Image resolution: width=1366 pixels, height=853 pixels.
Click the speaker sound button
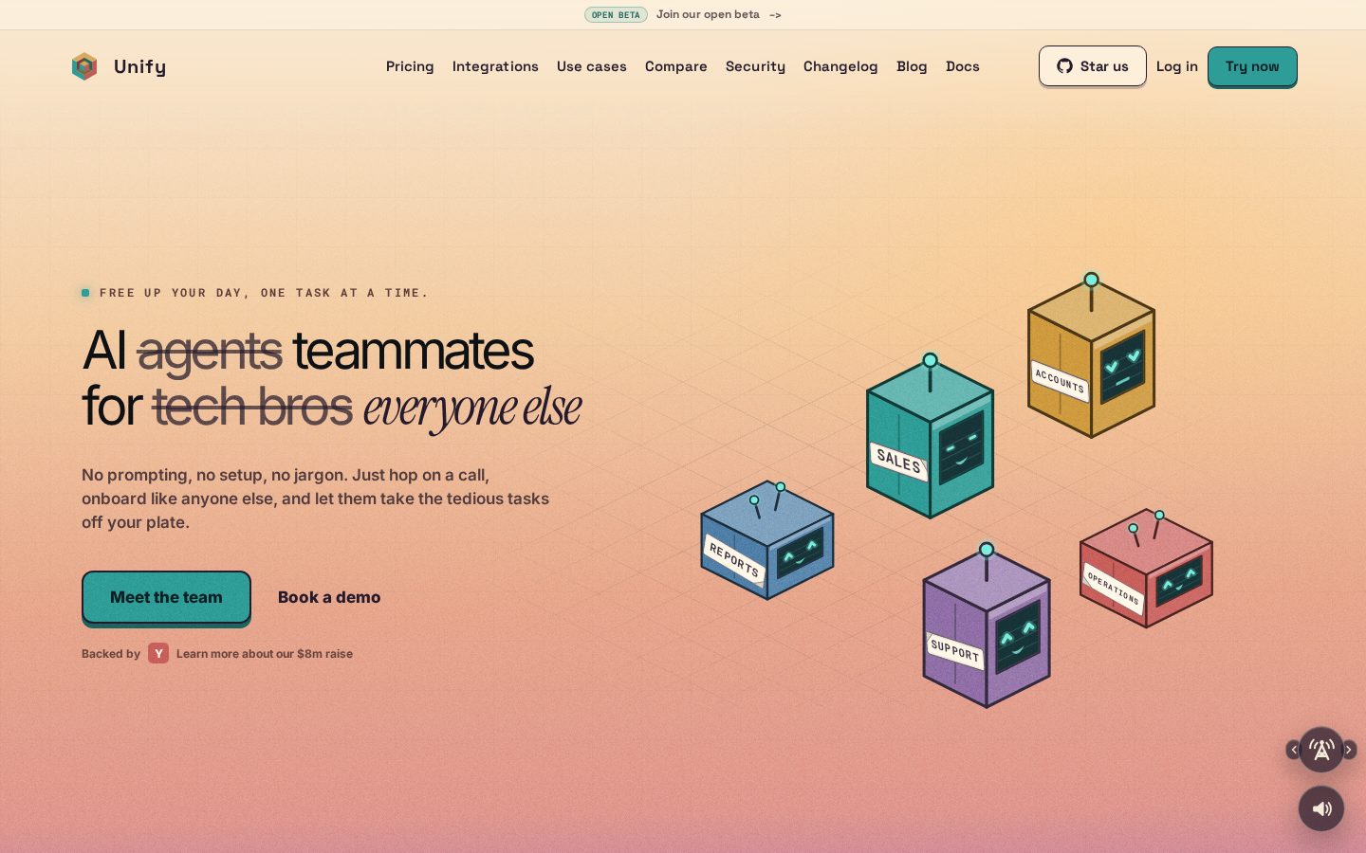[1321, 808]
